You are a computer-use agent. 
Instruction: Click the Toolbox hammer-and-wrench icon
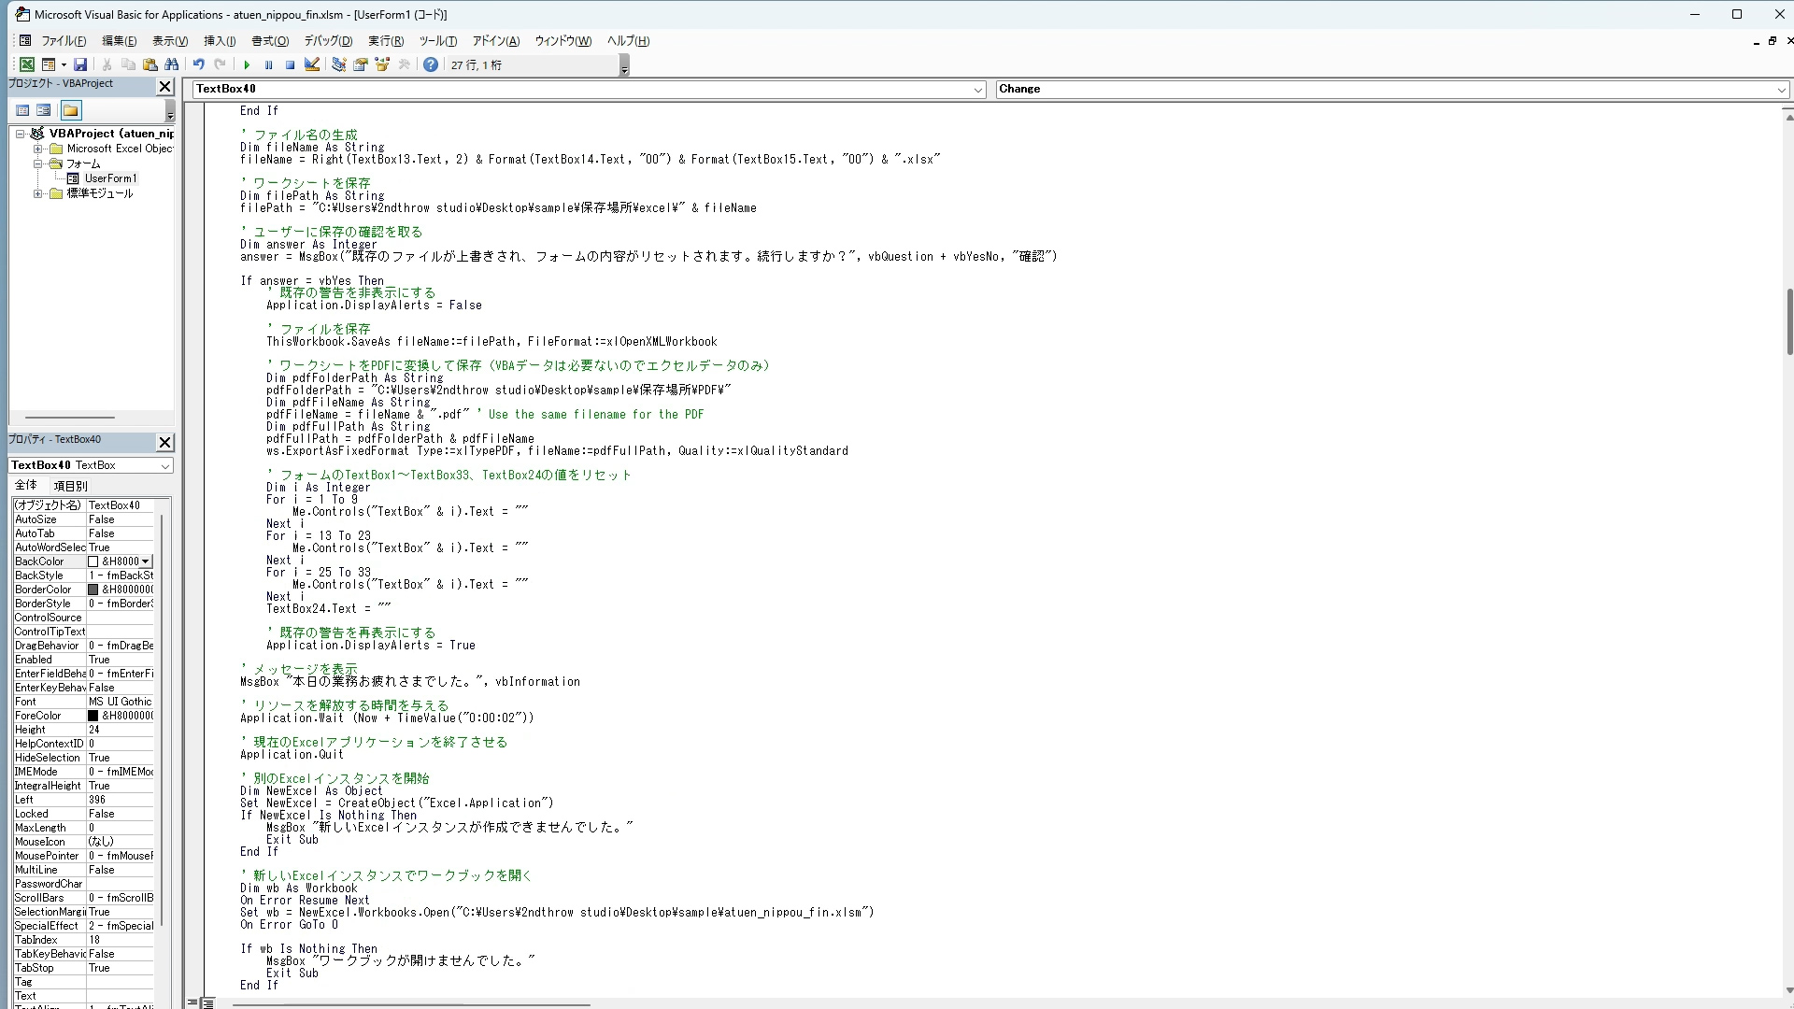tap(404, 64)
